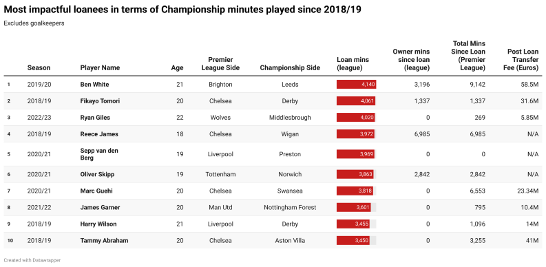The image size is (546, 267).
Task: Click the Age column header
Action: click(177, 68)
